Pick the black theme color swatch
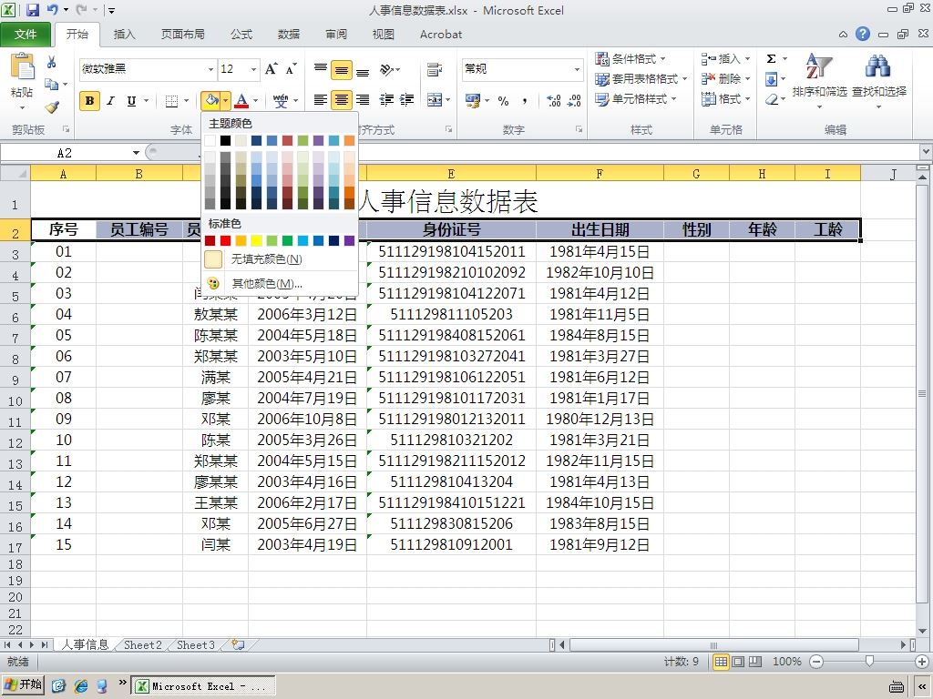933x699 pixels. (x=226, y=140)
